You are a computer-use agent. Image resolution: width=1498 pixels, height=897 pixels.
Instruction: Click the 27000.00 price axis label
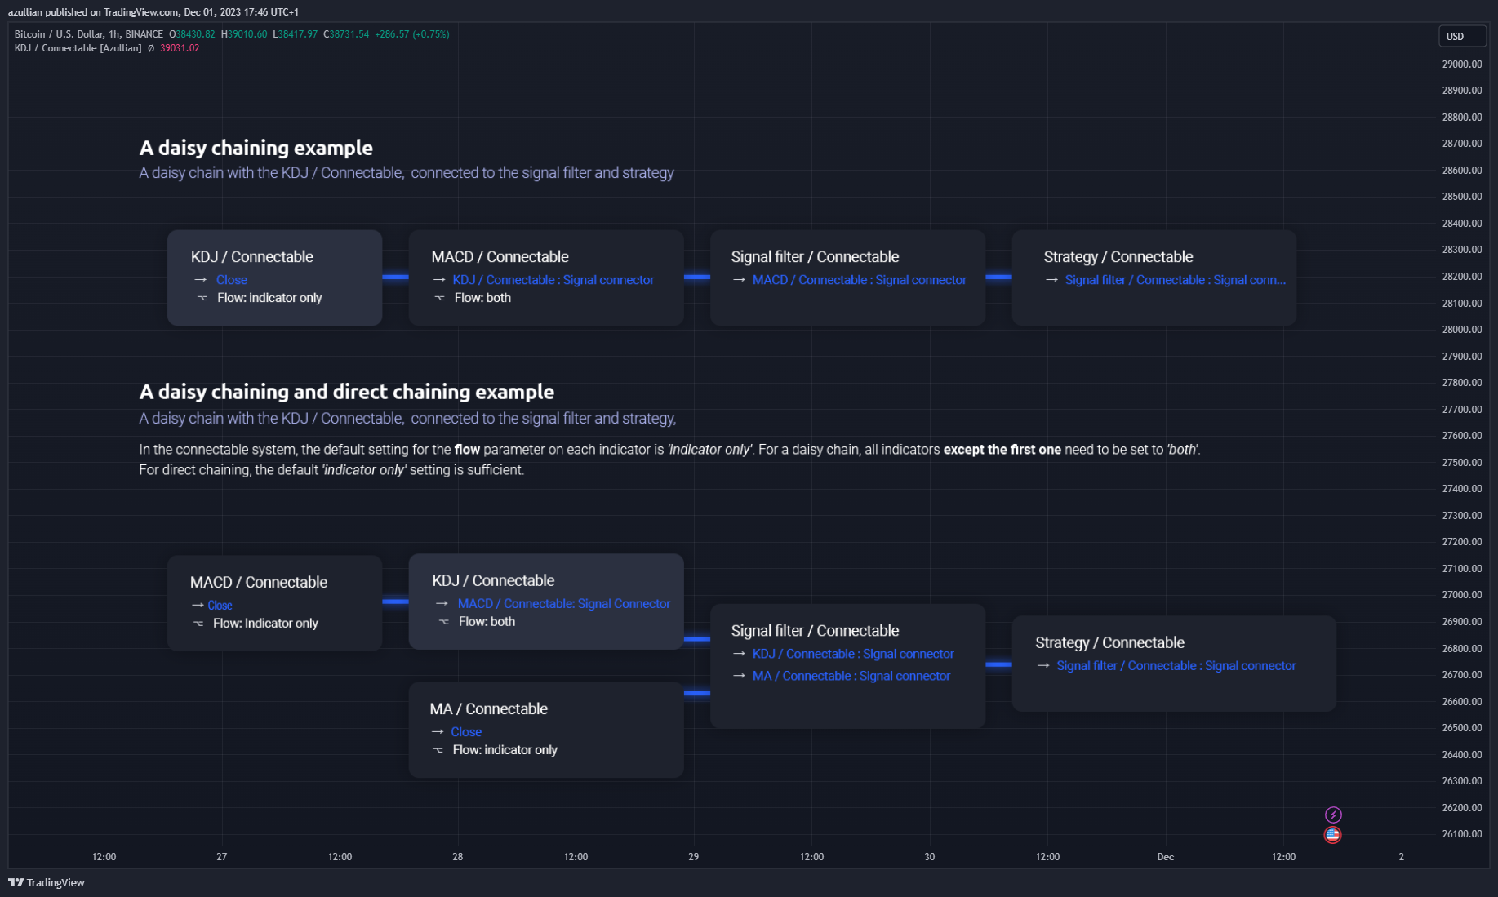(x=1461, y=595)
